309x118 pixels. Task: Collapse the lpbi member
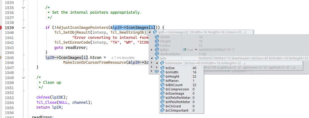[x=152, y=58]
